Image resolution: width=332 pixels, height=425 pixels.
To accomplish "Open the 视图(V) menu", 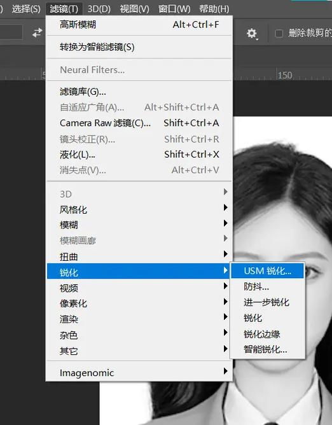I will tap(134, 9).
